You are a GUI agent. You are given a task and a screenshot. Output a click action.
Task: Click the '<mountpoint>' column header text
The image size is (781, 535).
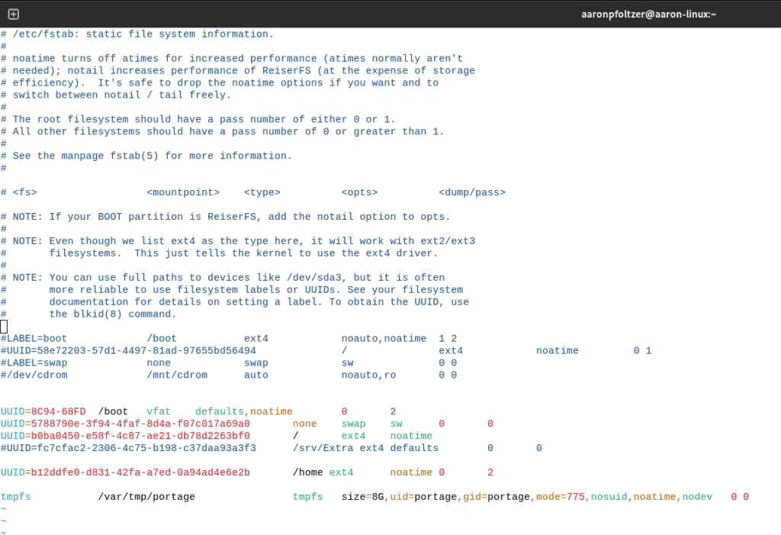coord(183,192)
